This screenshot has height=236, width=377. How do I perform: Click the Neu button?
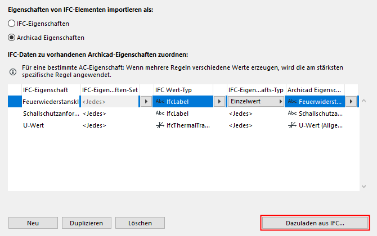33,223
